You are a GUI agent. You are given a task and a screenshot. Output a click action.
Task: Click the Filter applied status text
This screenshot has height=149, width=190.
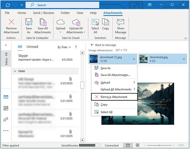point(11,145)
